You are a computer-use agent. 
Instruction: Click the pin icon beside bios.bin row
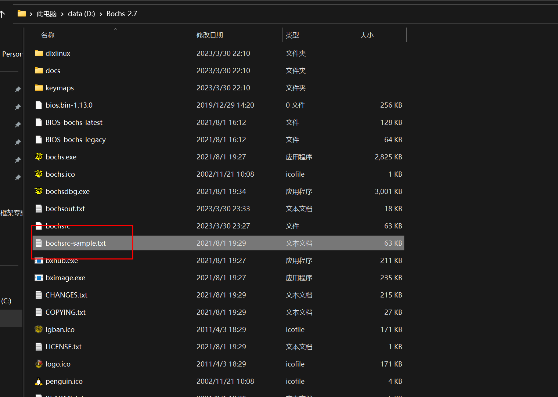coord(18,107)
